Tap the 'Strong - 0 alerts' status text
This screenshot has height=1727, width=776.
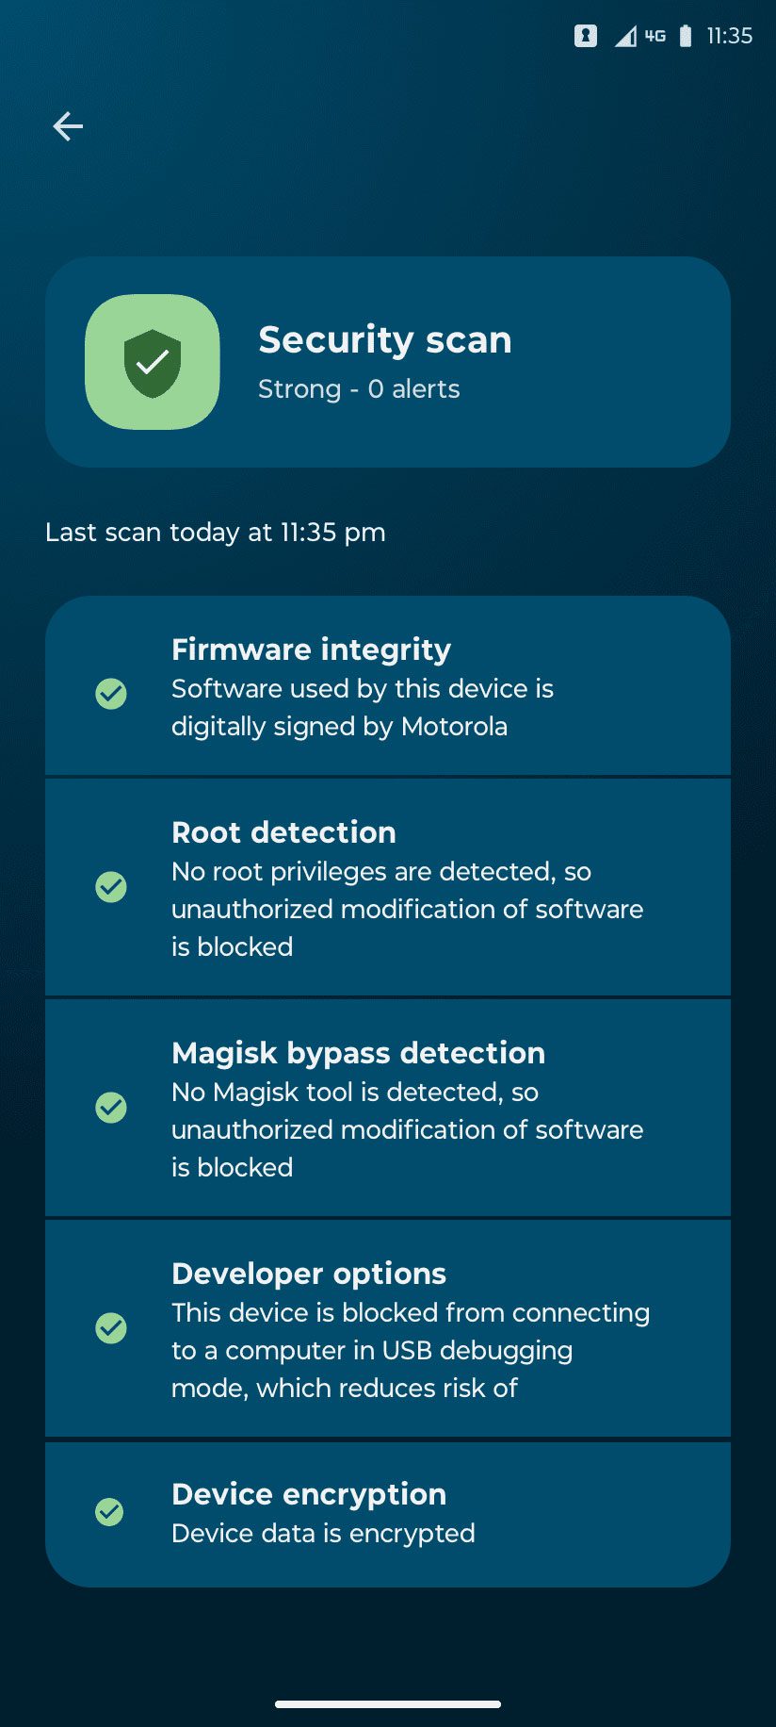pos(359,389)
